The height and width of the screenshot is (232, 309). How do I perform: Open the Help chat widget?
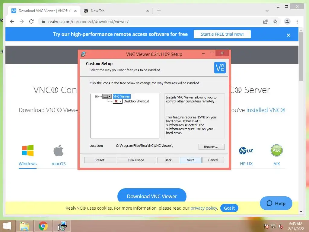tap(276, 203)
